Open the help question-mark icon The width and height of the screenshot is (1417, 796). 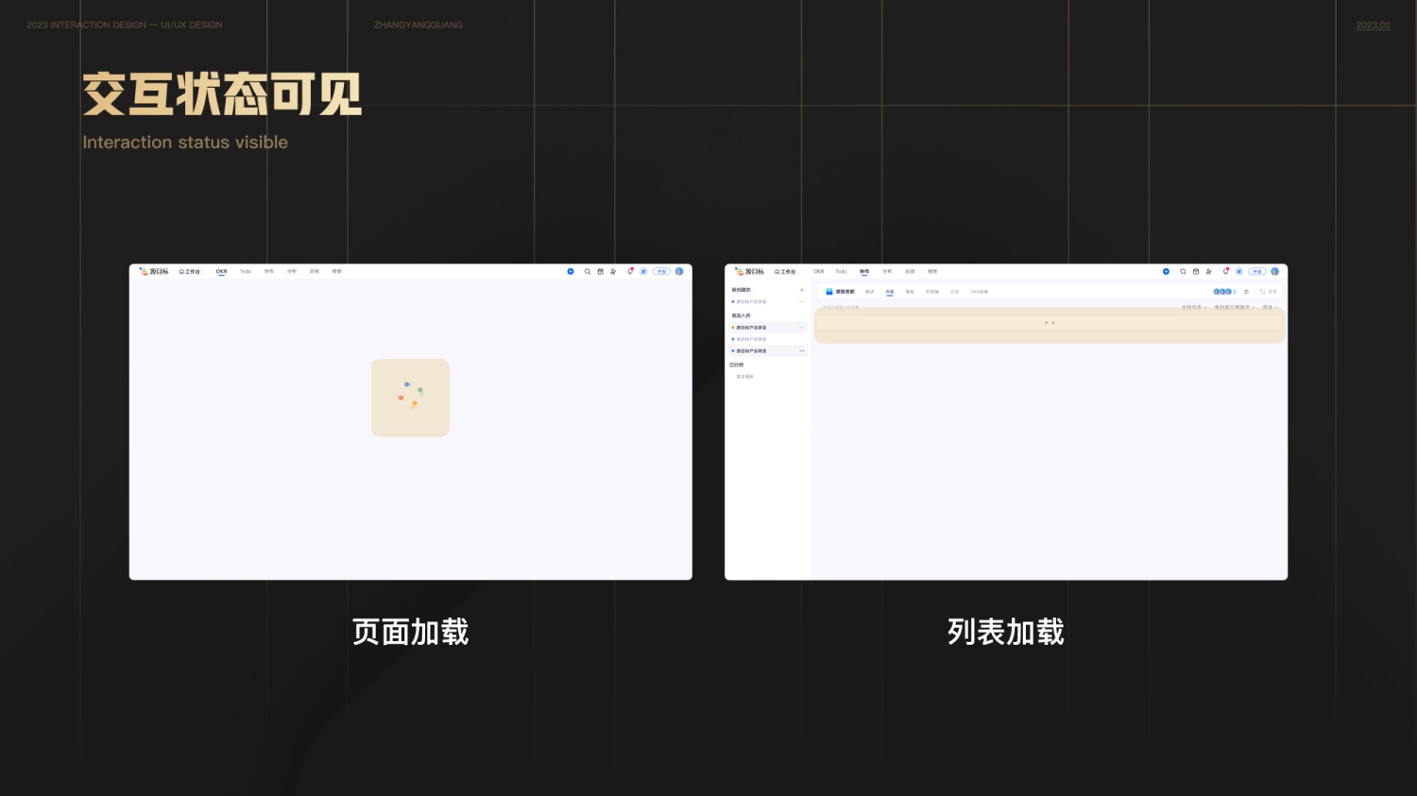[1238, 271]
